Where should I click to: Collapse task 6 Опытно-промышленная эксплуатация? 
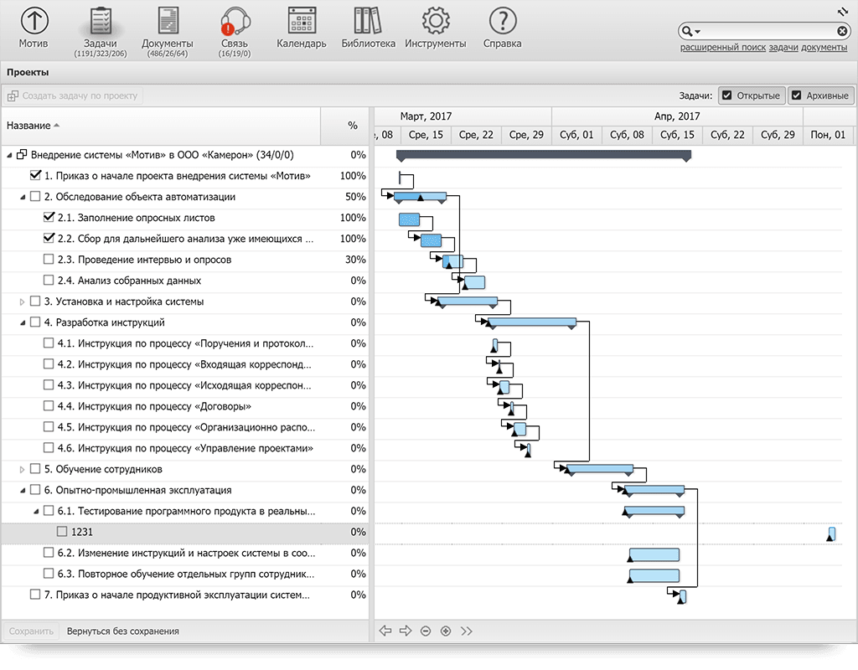tap(23, 491)
